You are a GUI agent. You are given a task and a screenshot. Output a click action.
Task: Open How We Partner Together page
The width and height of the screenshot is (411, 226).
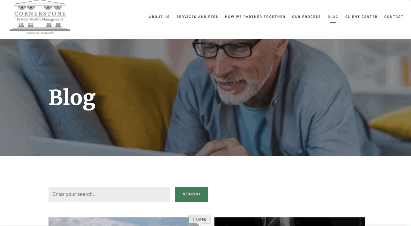point(255,17)
